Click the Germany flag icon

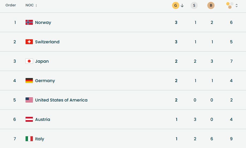click(29, 81)
